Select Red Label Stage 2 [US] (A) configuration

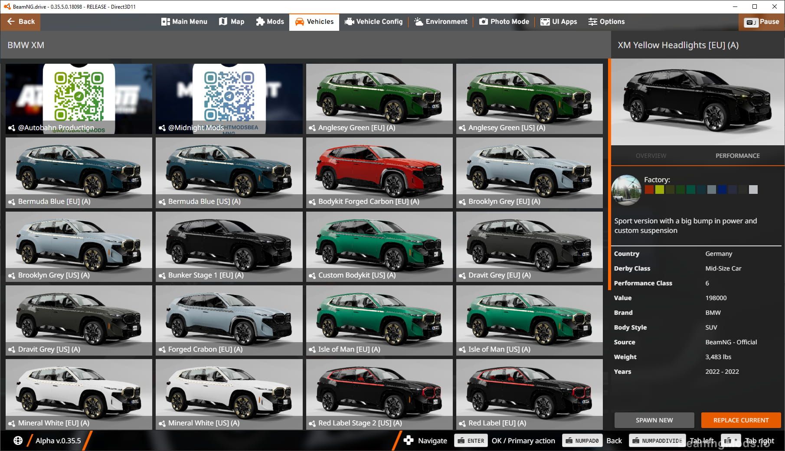point(379,394)
